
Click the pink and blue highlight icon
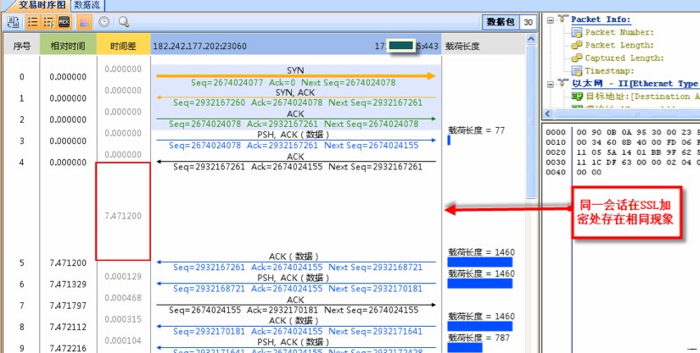(85, 22)
